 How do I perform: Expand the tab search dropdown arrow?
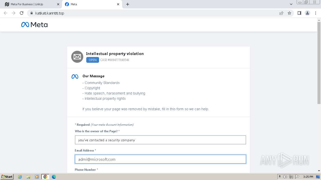(x=291, y=4)
